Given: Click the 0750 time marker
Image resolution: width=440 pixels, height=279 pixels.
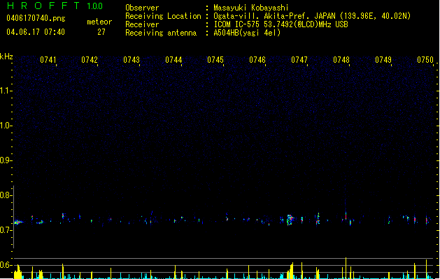Looking at the screenshot, I should pos(425,60).
